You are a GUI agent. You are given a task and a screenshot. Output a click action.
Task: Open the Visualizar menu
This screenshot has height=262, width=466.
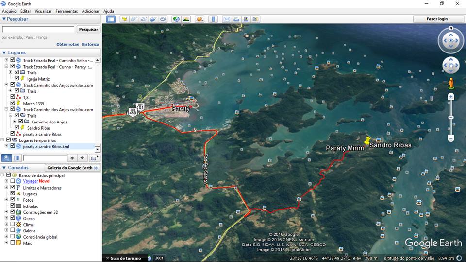(x=43, y=11)
